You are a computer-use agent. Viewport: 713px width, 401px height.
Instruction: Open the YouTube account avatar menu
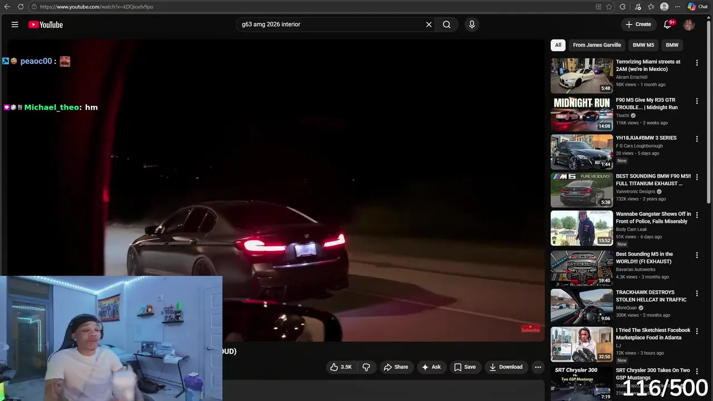689,25
